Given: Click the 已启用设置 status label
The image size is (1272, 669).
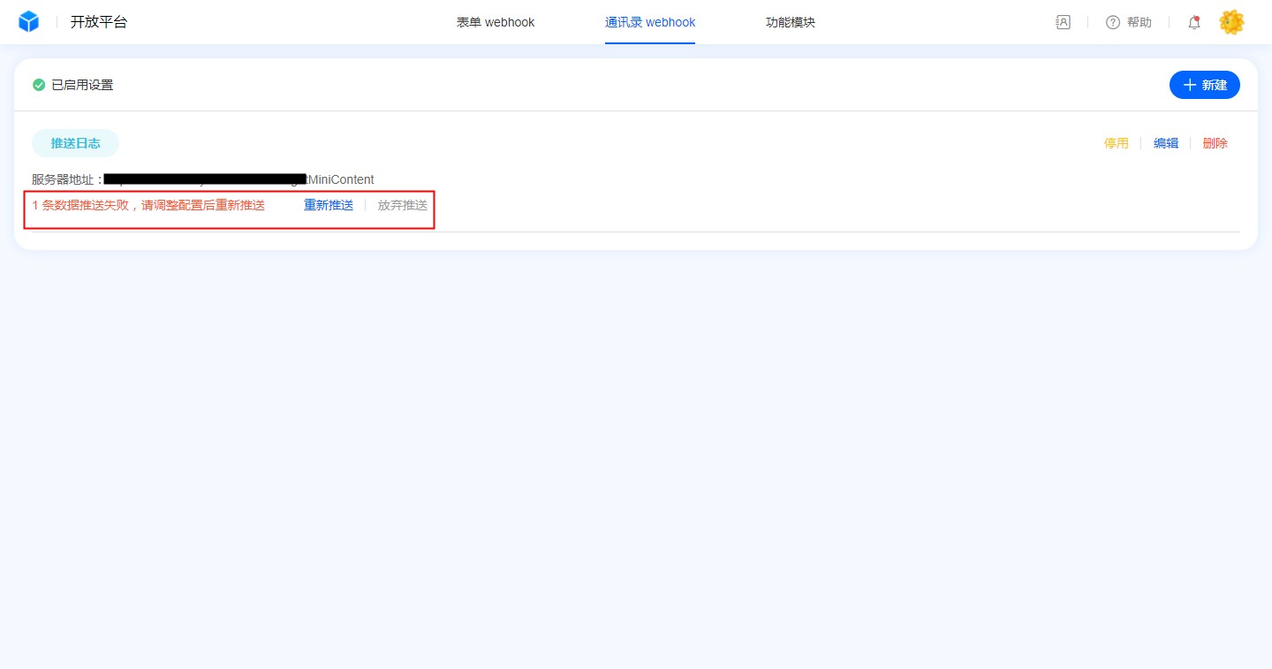Looking at the screenshot, I should pos(82,85).
